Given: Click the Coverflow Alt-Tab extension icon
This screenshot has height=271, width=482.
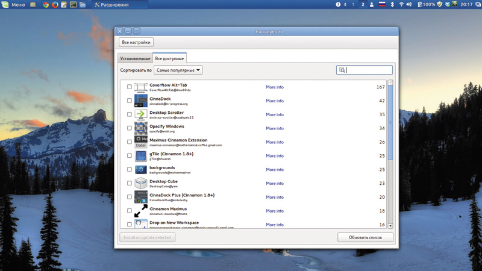Looking at the screenshot, I should click(x=141, y=87).
